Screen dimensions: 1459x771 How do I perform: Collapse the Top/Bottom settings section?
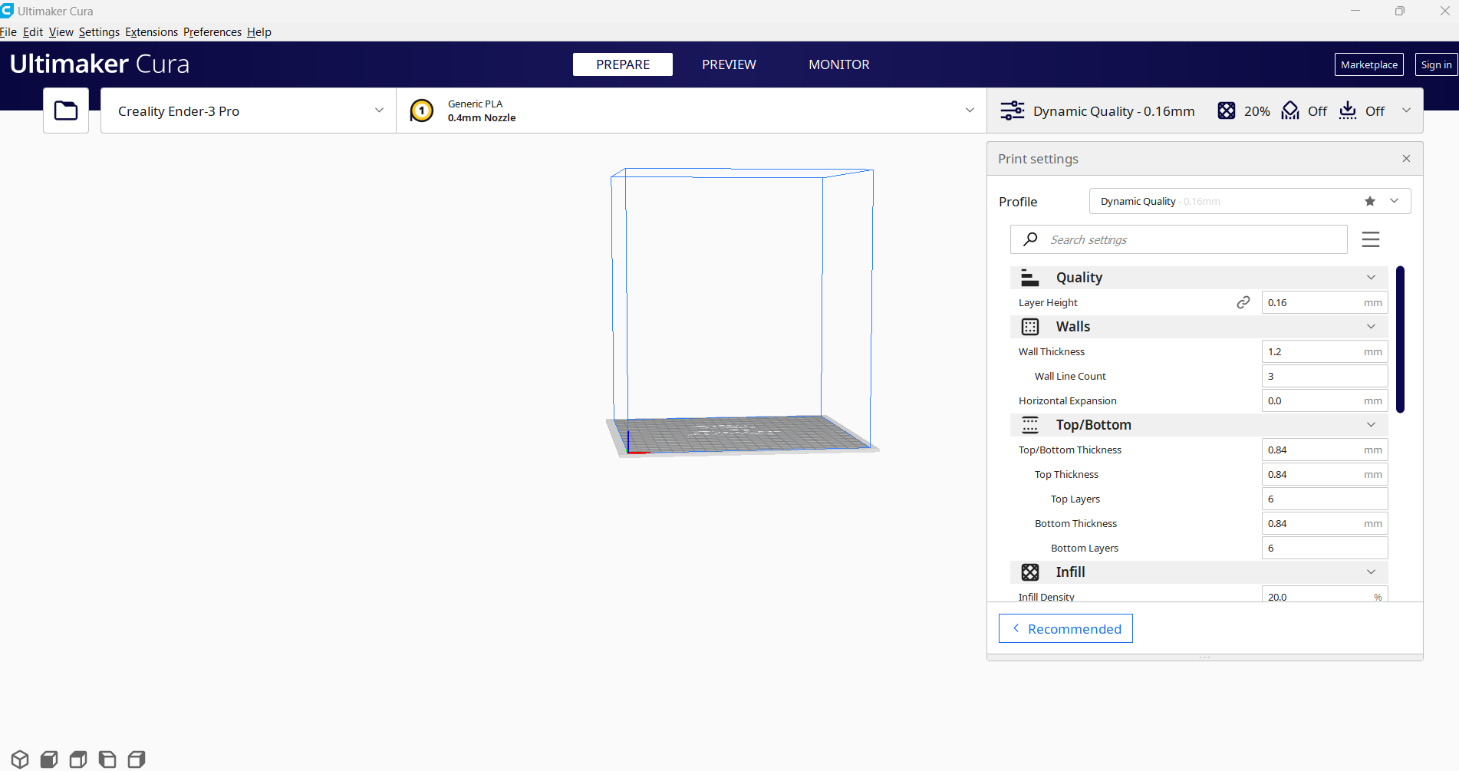(1370, 425)
